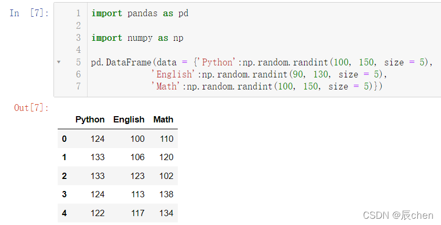
Task: Select the Math column header
Action: [163, 119]
